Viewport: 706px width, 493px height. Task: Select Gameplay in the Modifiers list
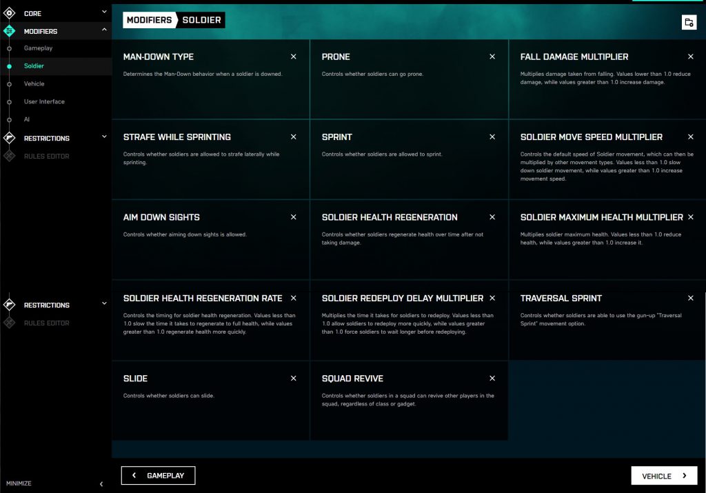pos(38,48)
